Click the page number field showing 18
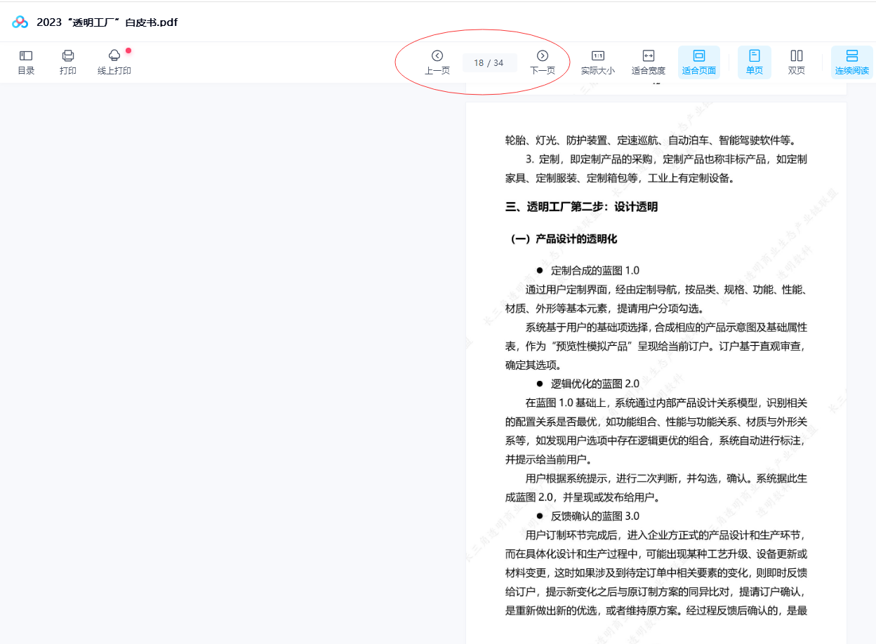Viewport: 876px width, 644px height. (479, 63)
